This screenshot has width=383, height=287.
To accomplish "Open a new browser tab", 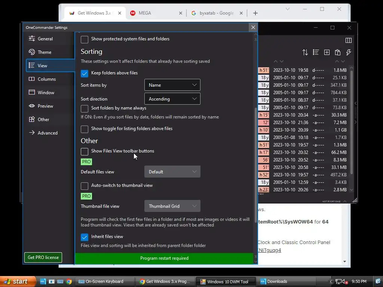I will coord(255,13).
